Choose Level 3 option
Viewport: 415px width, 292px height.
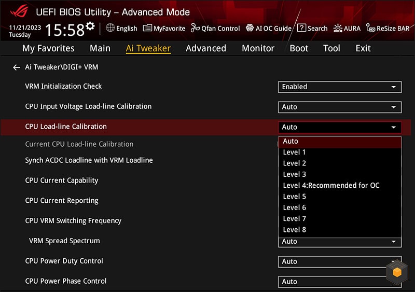coord(340,174)
